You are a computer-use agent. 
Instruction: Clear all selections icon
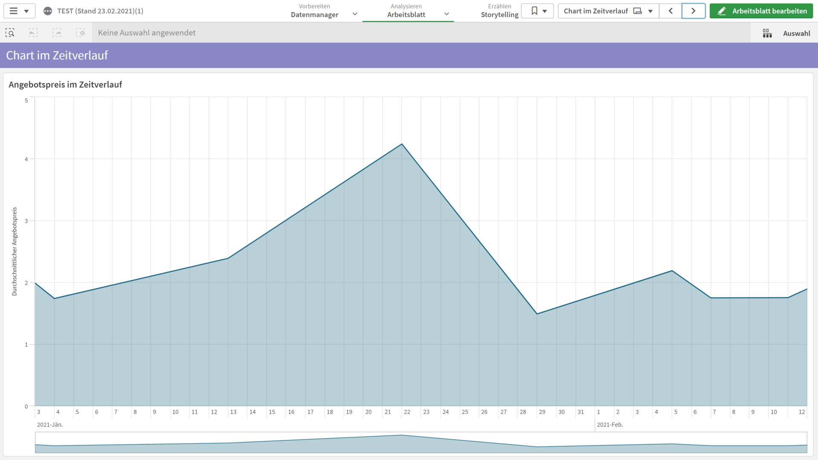(80, 33)
